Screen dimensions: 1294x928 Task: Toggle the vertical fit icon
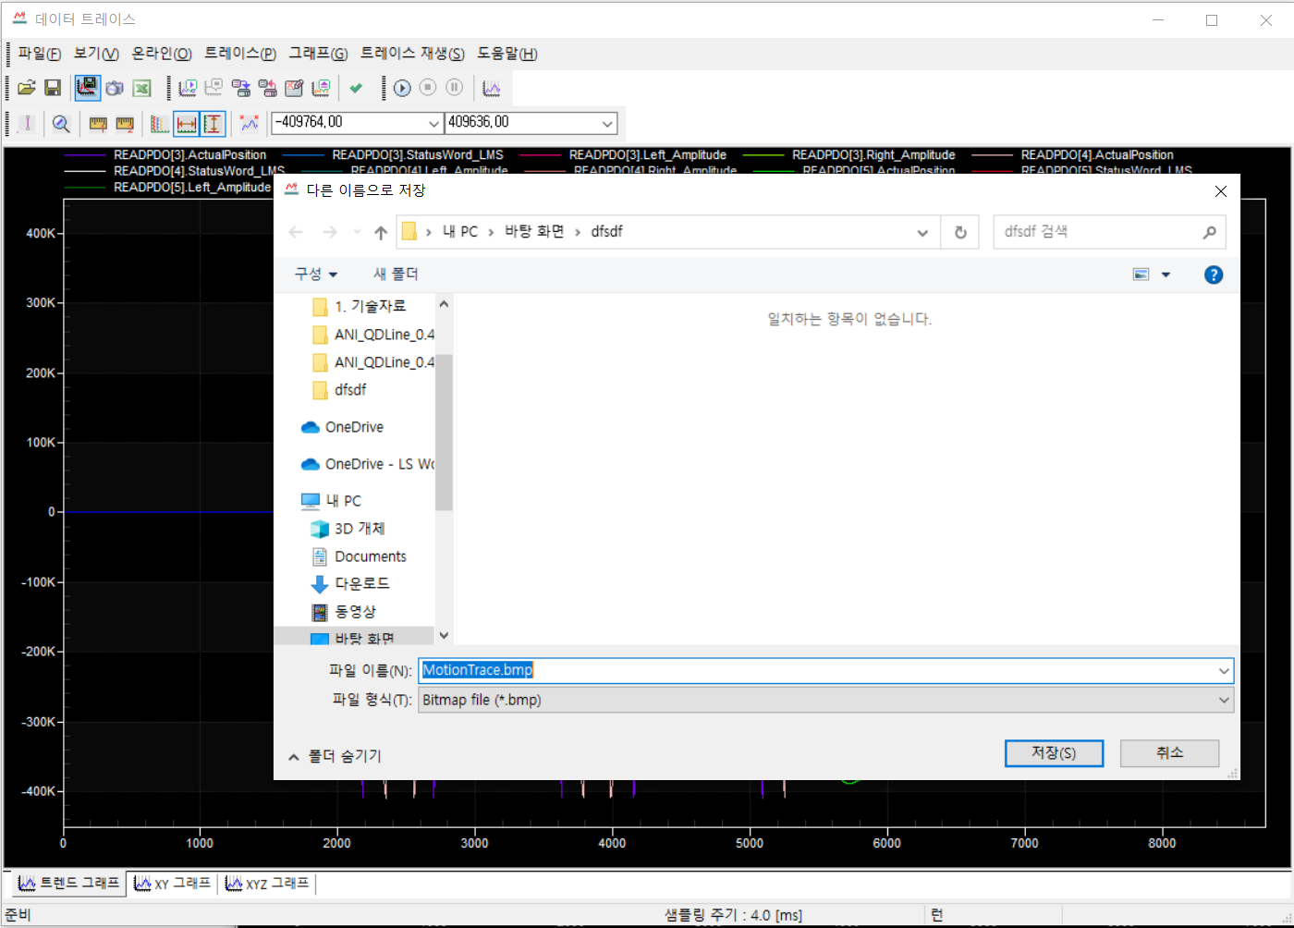coord(214,123)
